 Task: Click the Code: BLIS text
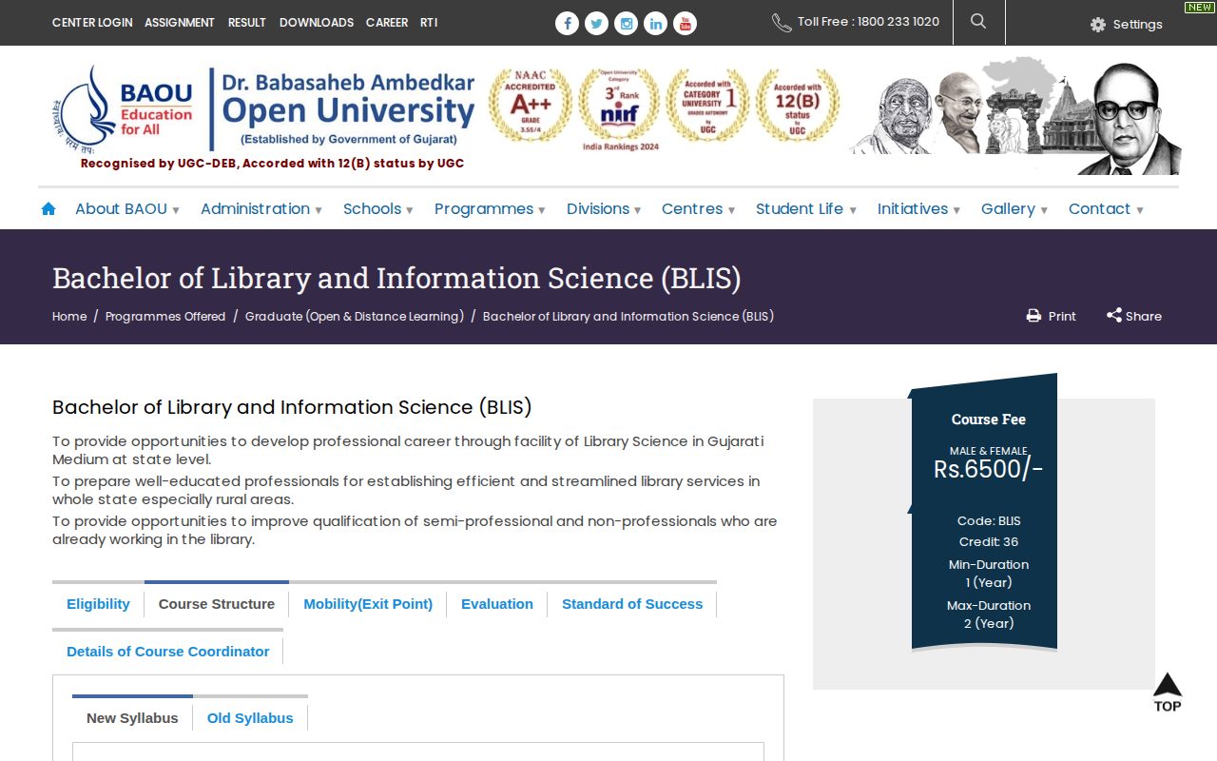[x=989, y=521]
